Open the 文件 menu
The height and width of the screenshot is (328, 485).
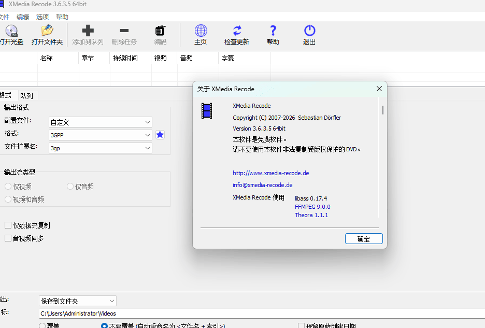coord(4,17)
